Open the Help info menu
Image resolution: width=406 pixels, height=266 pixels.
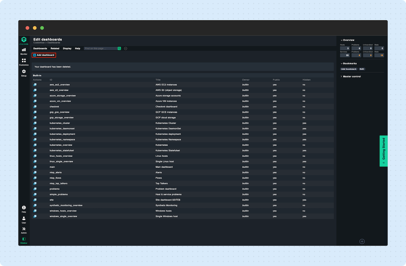coord(24,209)
